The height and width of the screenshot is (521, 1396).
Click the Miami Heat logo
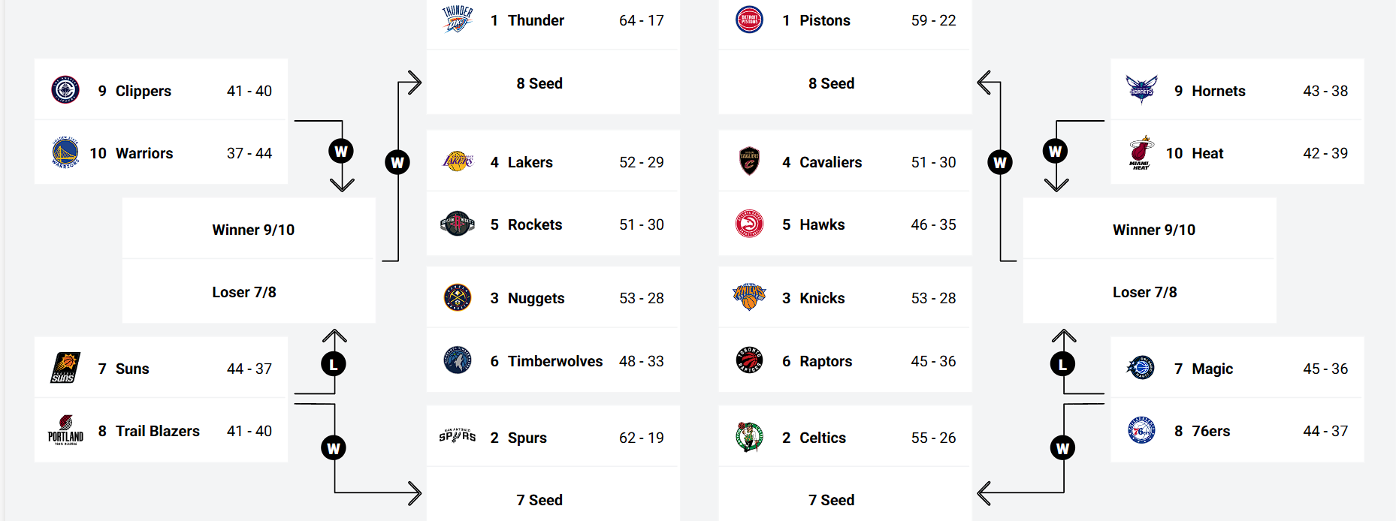[1141, 152]
